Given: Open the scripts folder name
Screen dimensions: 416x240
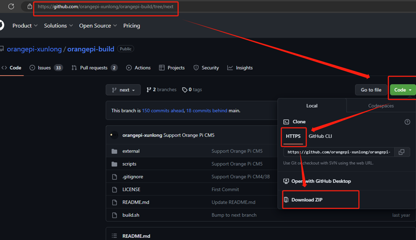Looking at the screenshot, I should [129, 164].
